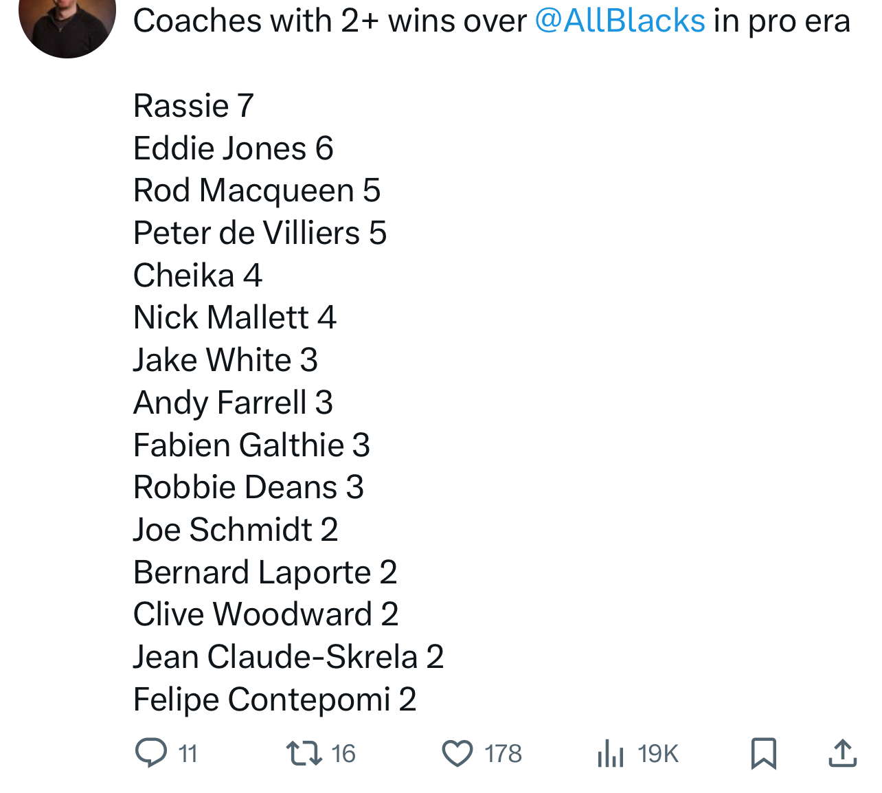Click the 11 replies count

click(188, 754)
